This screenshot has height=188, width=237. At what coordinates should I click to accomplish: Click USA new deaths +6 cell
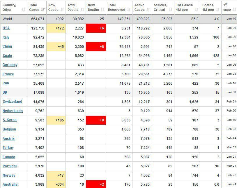coord(96,28)
